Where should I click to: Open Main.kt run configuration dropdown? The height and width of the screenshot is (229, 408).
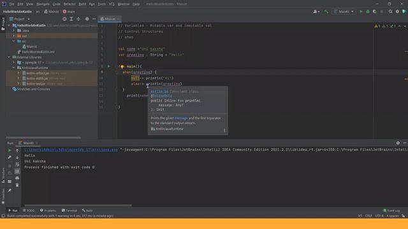(344, 11)
